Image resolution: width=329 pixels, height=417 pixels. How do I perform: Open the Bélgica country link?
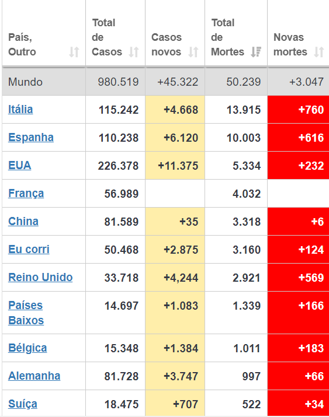(27, 348)
